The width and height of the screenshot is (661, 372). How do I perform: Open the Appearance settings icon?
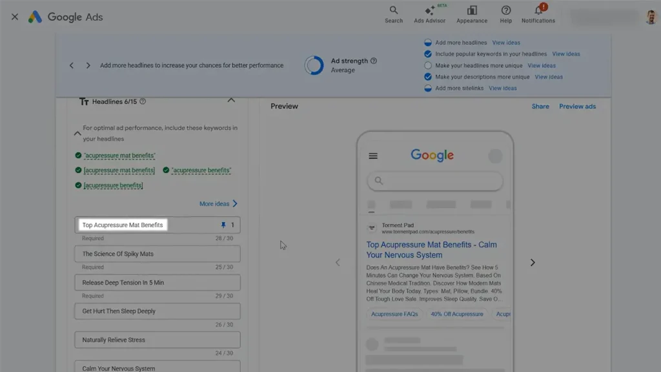point(472,14)
